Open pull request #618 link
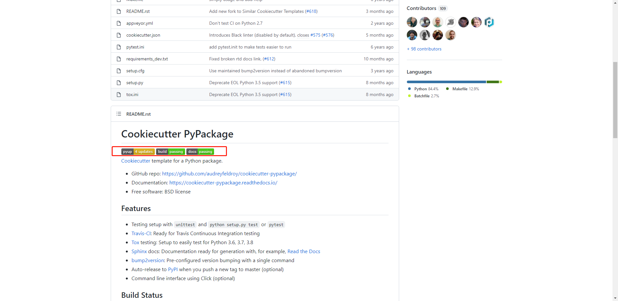618x301 pixels. pyautogui.click(x=311, y=11)
